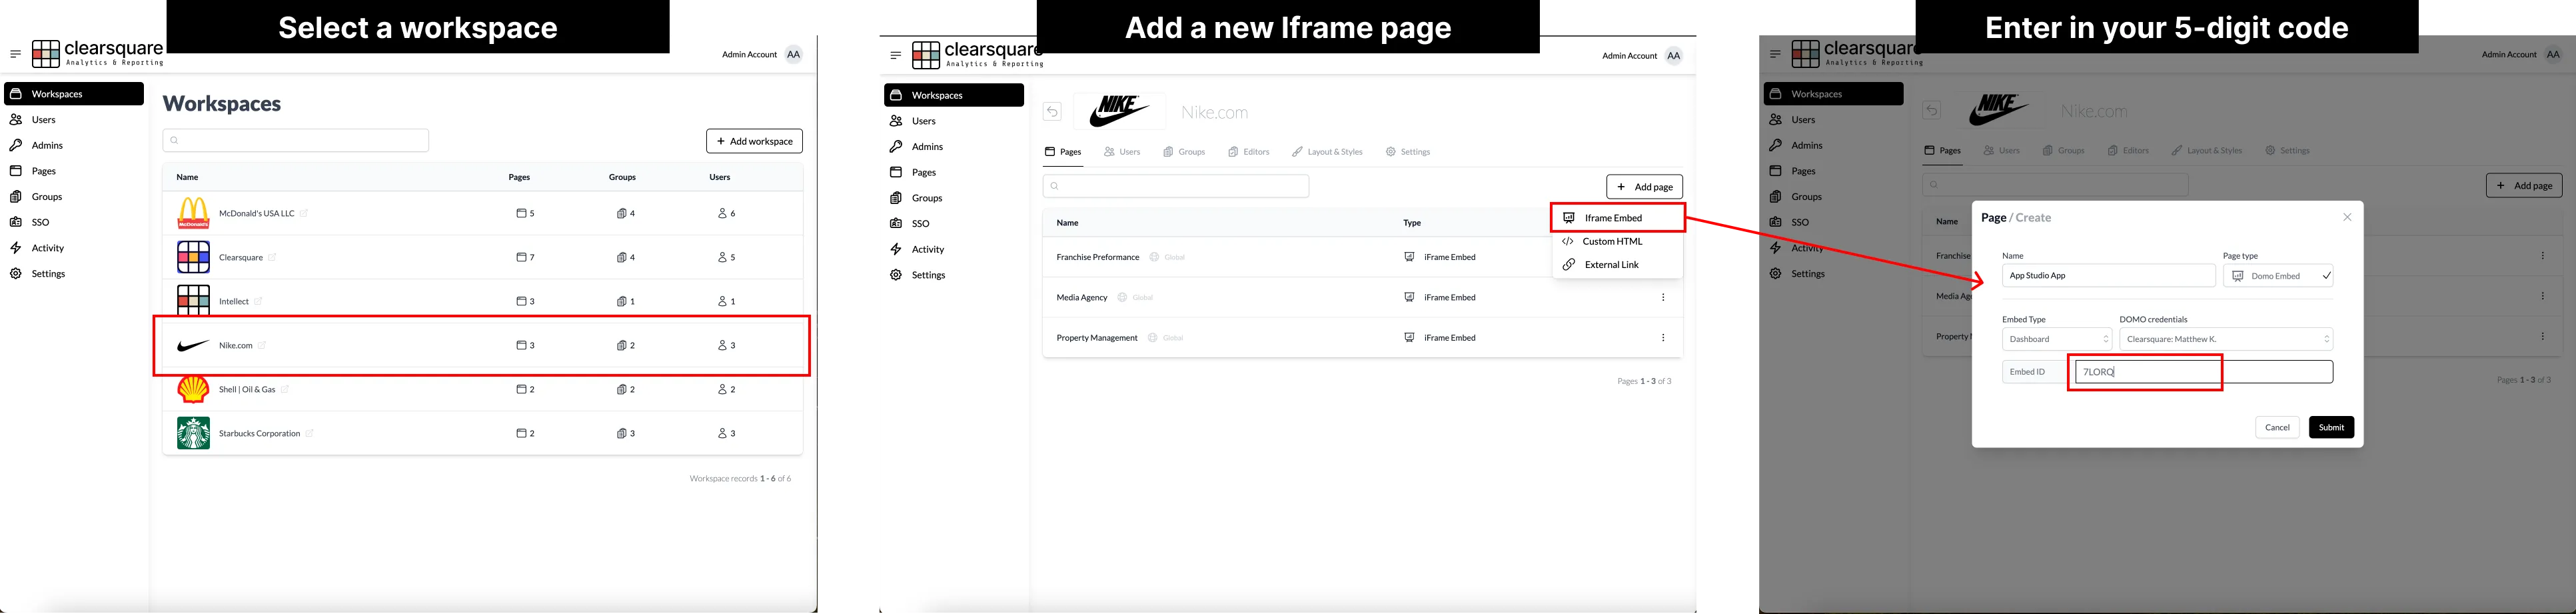Image resolution: width=2576 pixels, height=614 pixels.
Task: Open the Nike.com workspace row
Action: [482, 346]
